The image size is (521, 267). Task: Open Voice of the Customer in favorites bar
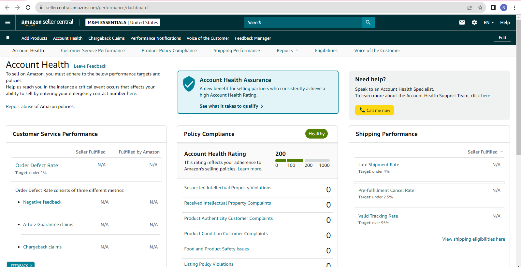[x=208, y=38]
